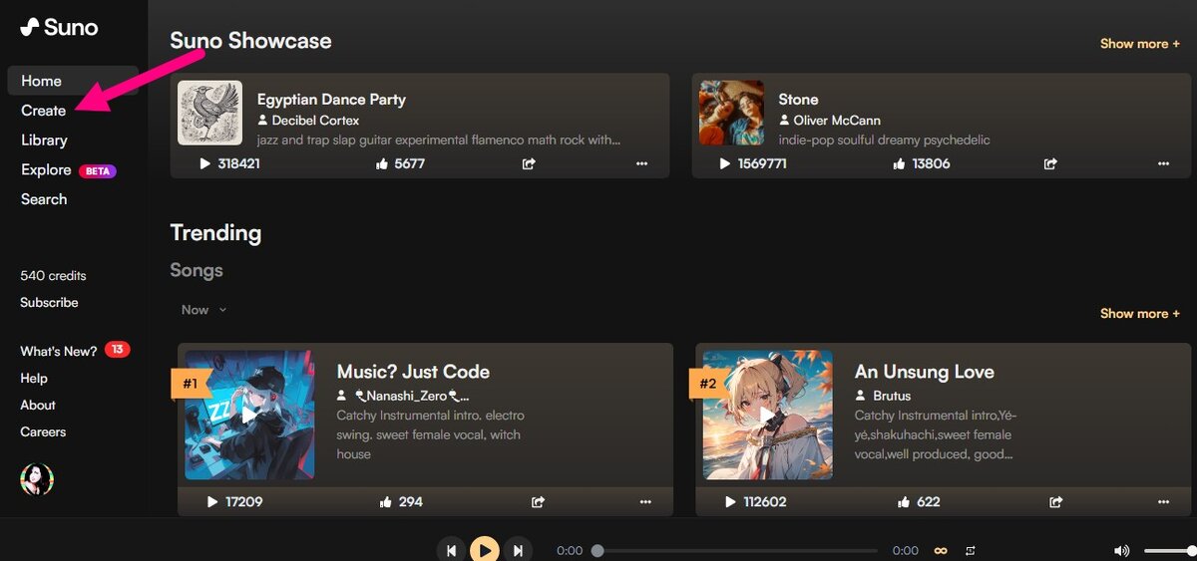1197x561 pixels.
Task: Open the About page link
Action: 38,405
